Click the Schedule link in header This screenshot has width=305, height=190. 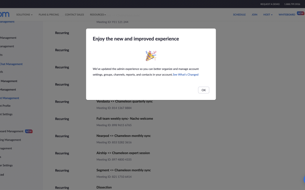tap(239, 14)
